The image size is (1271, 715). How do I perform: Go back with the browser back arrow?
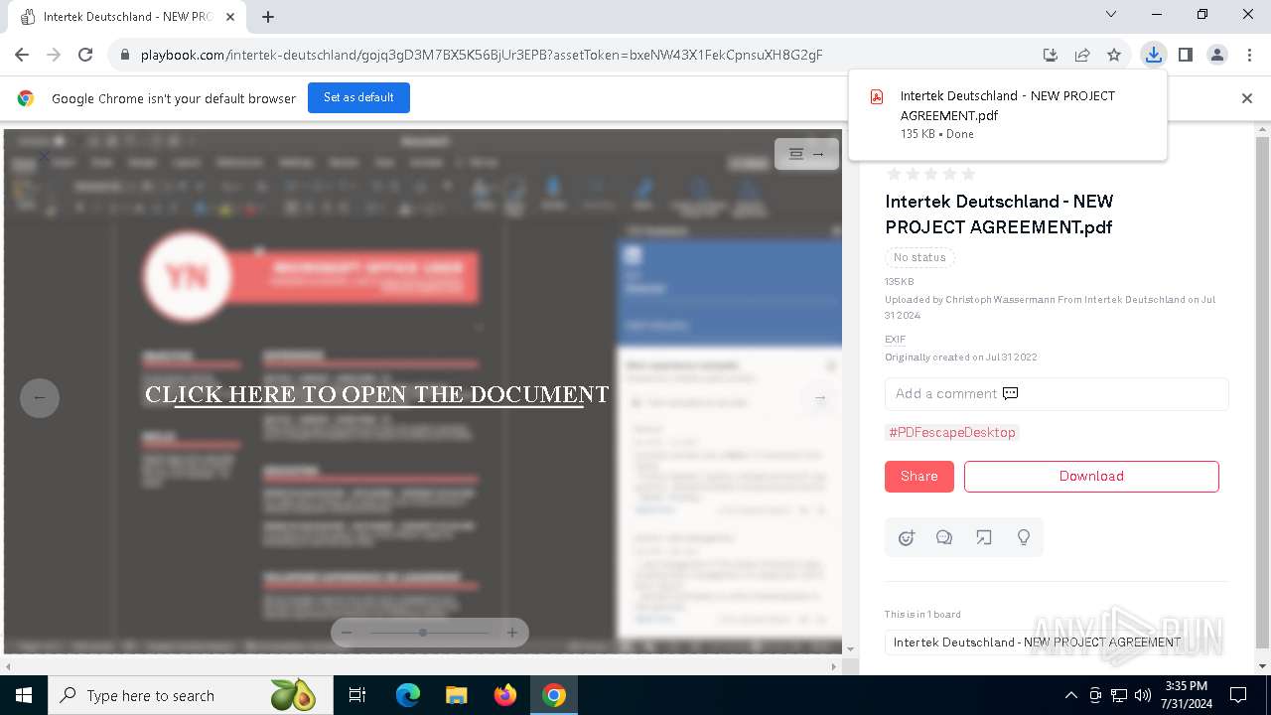click(22, 56)
